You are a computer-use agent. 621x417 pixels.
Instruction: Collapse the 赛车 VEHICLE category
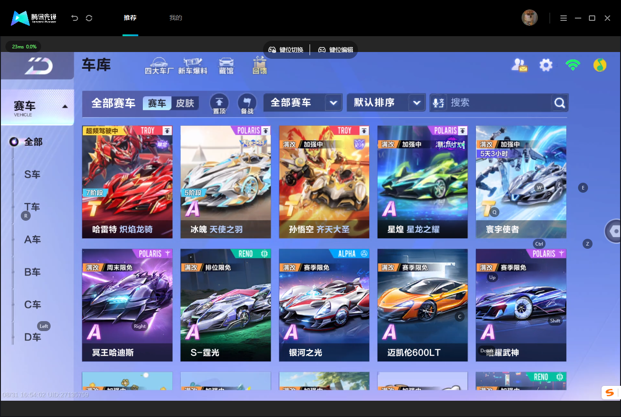coord(38,107)
